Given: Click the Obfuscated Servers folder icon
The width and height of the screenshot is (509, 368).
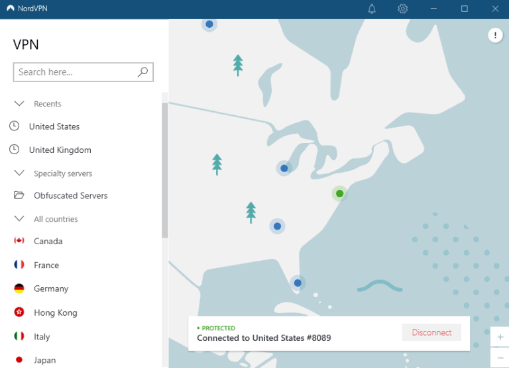Looking at the screenshot, I should 19,195.
